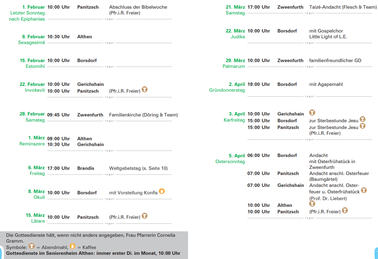Click chalice icon in last Ostersonntag Panitzsch row
Screen dimensions: 378x259
point(345,210)
